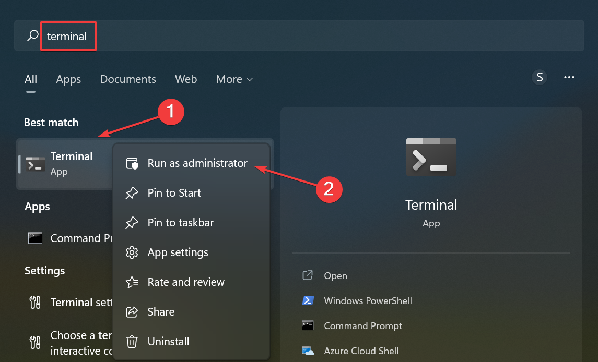Click the search box containing 'terminal'
The height and width of the screenshot is (362, 598).
(299, 36)
